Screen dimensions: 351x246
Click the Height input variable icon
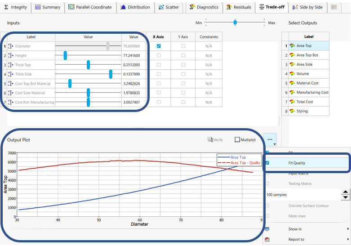[11, 56]
